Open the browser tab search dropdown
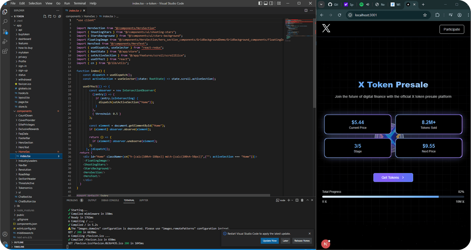This screenshot has width=471, height=250. [321, 4]
